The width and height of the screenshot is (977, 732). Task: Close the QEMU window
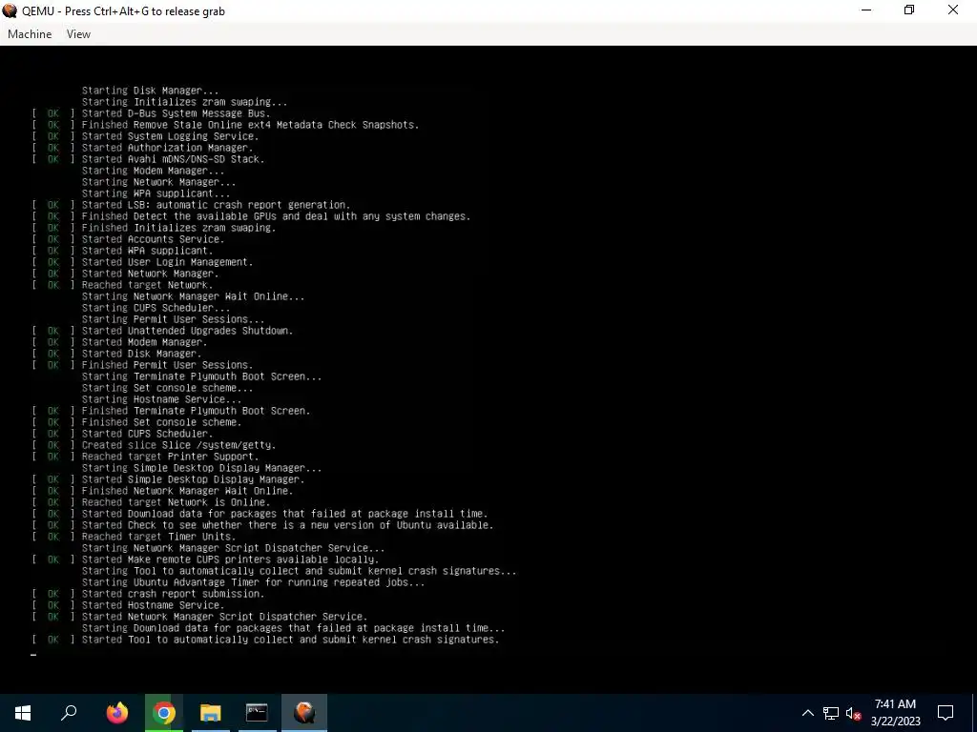pos(953,10)
